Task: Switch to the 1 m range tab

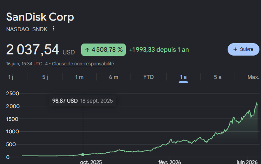Action: pyautogui.click(x=79, y=77)
